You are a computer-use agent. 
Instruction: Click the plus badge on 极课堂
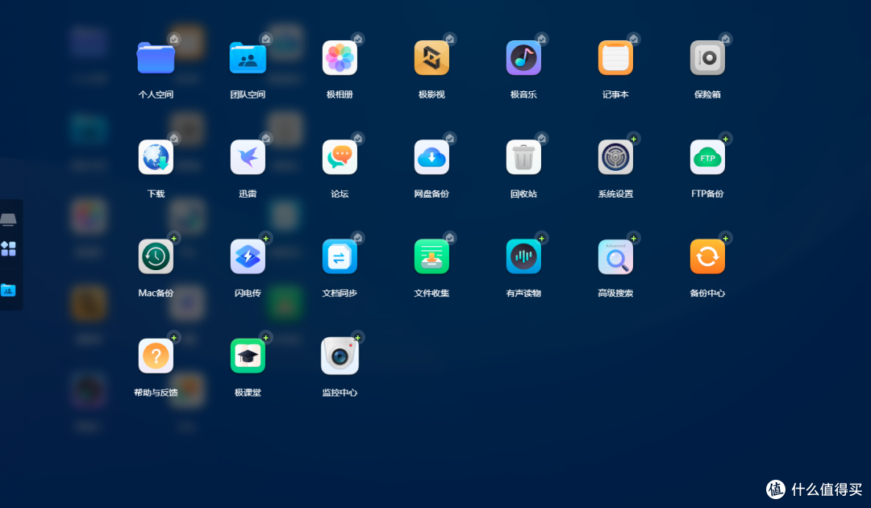coord(266,338)
